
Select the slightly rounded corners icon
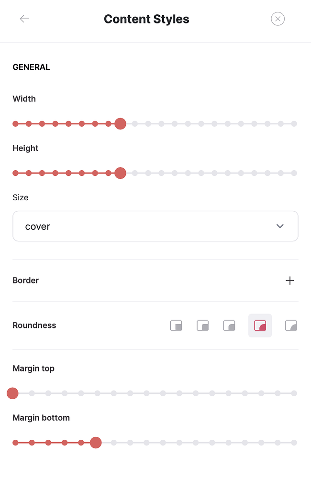pos(202,326)
